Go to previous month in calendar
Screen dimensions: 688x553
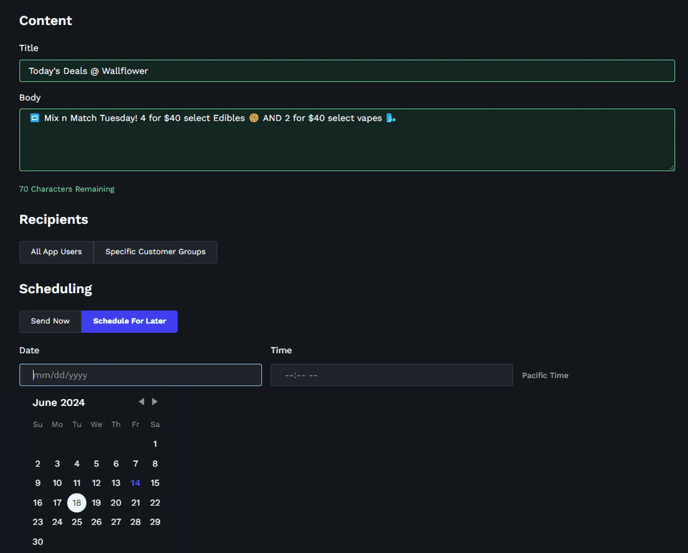pos(141,402)
